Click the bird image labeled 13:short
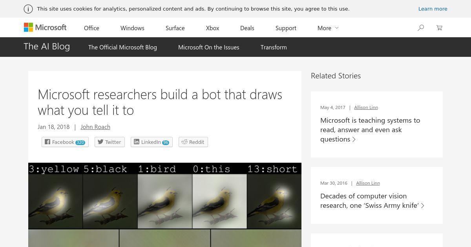The width and height of the screenshot is (471, 247). click(274, 202)
